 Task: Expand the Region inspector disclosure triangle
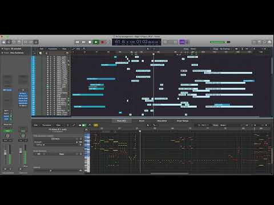pyautogui.click(x=2, y=49)
